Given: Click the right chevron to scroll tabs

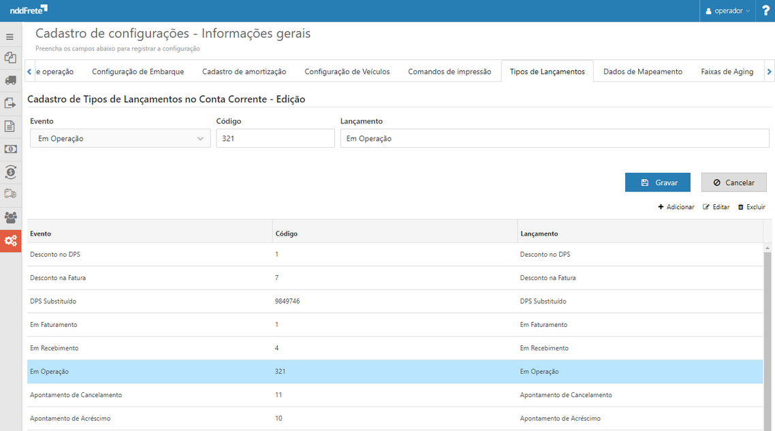Looking at the screenshot, I should point(768,71).
